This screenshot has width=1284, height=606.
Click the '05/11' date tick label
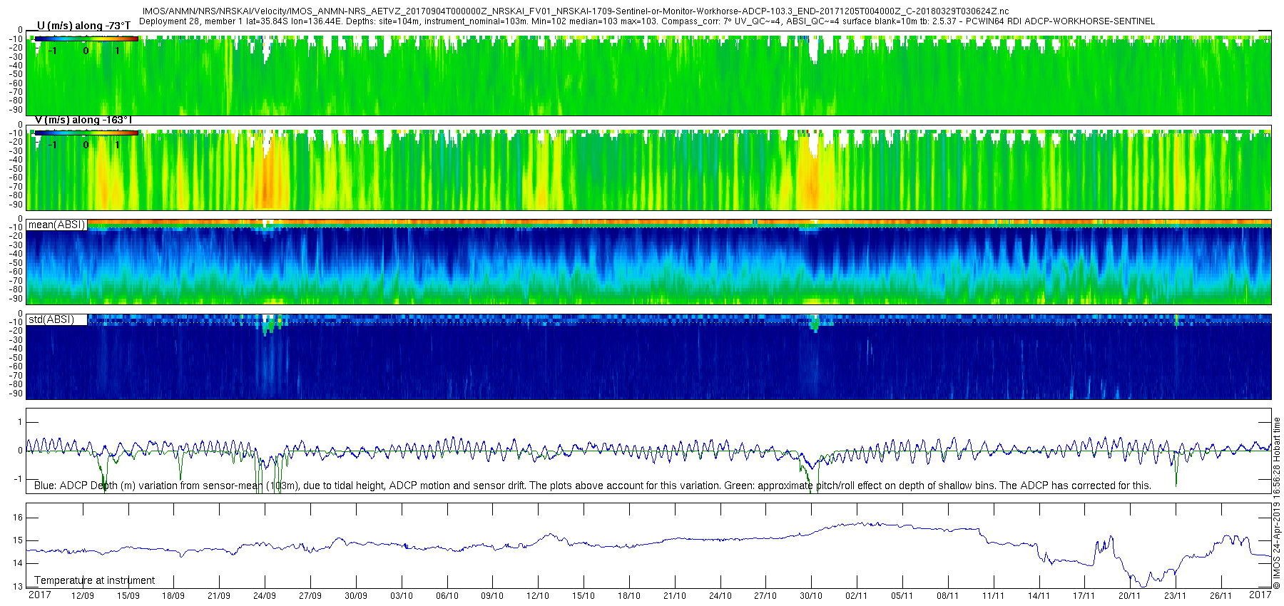pyautogui.click(x=902, y=596)
